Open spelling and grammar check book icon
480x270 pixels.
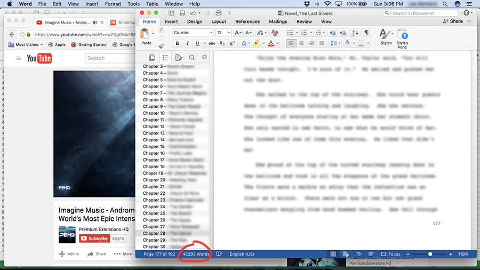pyautogui.click(x=219, y=254)
